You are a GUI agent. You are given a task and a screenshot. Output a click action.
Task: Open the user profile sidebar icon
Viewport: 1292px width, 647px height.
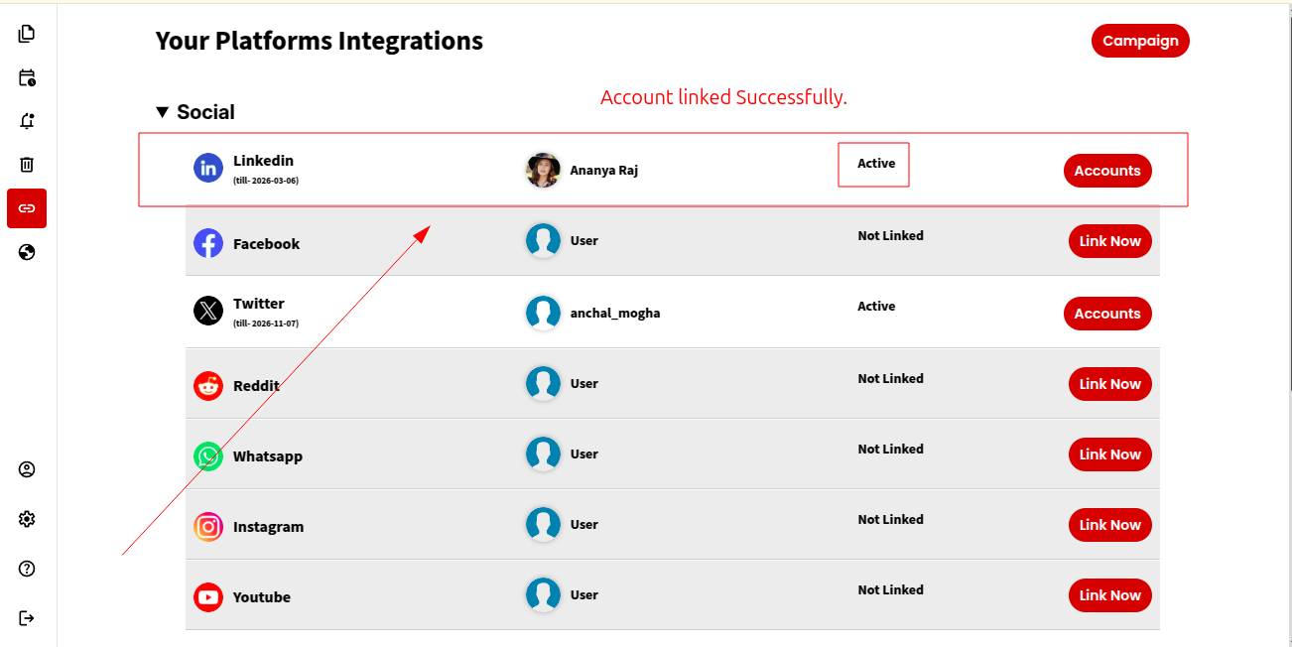point(27,469)
